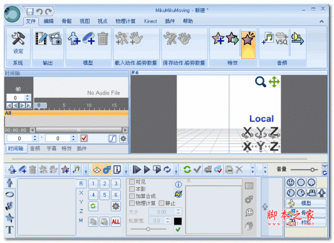Click the screenshot camera output icon
The width and height of the screenshot is (334, 243).
pyautogui.click(x=55, y=38)
